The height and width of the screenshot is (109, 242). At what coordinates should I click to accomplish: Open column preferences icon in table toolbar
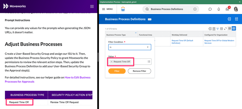coord(222,29)
